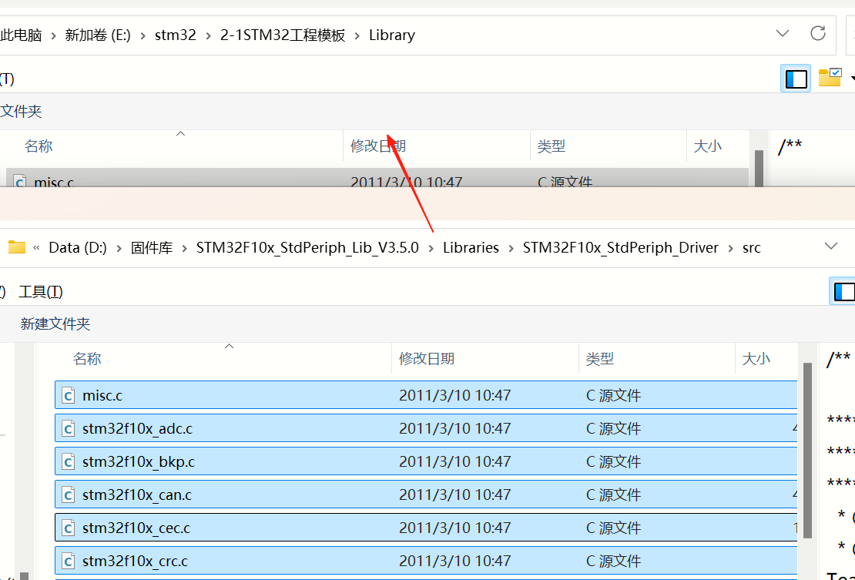Click C file icon of stm32f10x_can.c
Image resolution: width=855 pixels, height=580 pixels.
(x=68, y=495)
